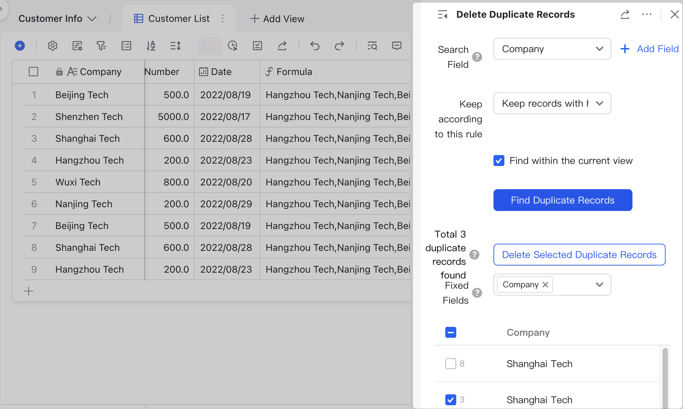Remove the Company tag from Fixed Fields
The image size is (683, 409).
545,285
